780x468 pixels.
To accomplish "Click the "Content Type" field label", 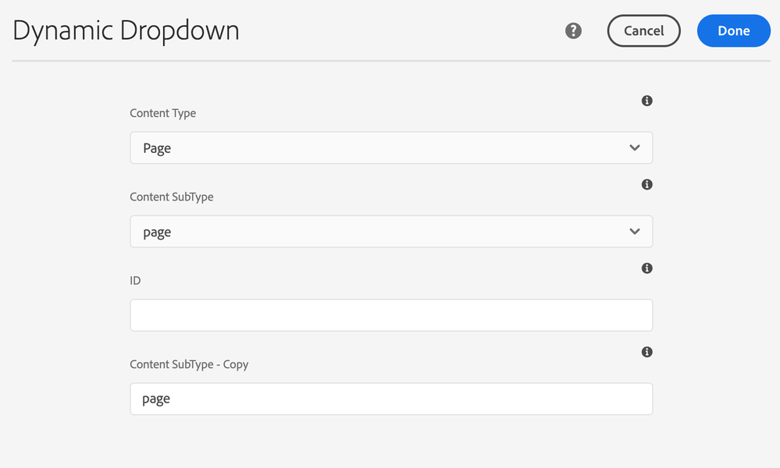I will (x=162, y=113).
